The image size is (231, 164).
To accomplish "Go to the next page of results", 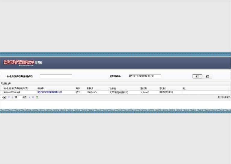I will coord(29,97).
